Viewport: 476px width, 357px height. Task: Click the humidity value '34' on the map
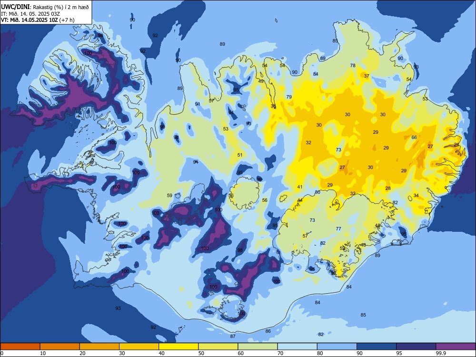coord(416,195)
